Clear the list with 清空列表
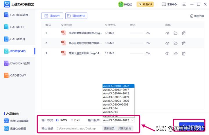This screenshot has width=209, height=135. click(197, 16)
